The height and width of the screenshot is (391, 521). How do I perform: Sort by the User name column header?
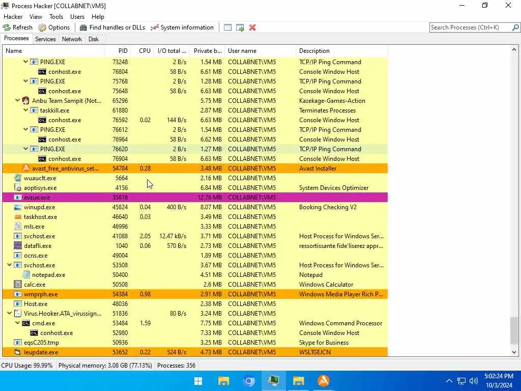[x=260, y=51]
